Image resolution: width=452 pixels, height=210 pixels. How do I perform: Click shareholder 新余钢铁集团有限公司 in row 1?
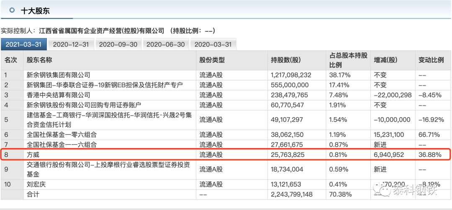coord(59,75)
